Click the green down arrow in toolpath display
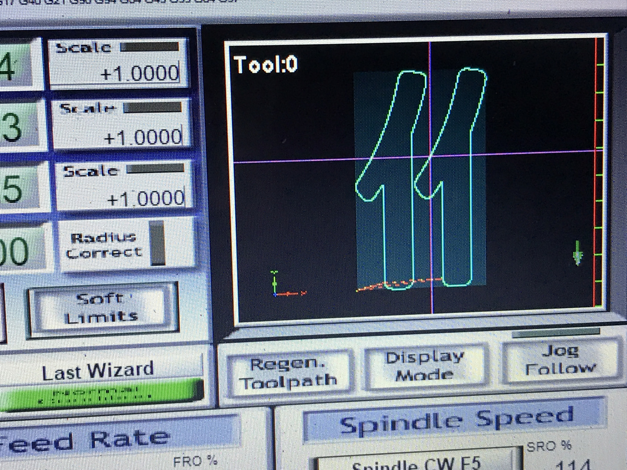 [x=577, y=254]
